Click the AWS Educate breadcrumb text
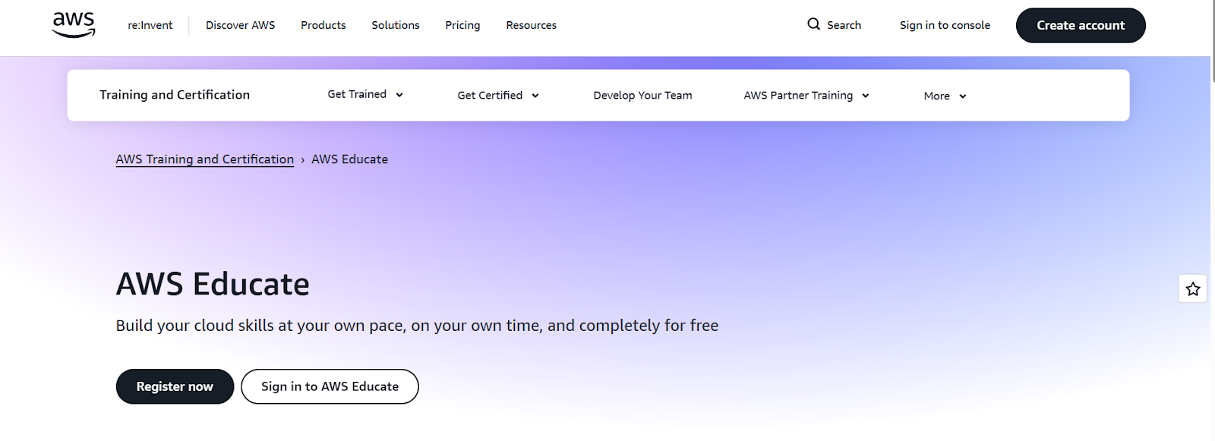 pos(350,159)
